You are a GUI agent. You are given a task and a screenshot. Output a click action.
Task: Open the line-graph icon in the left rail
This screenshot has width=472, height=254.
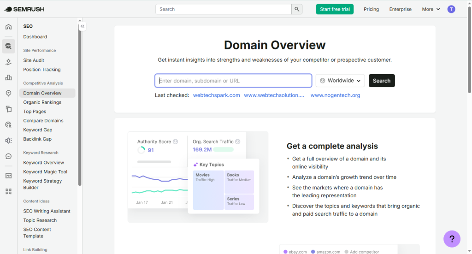(8, 176)
